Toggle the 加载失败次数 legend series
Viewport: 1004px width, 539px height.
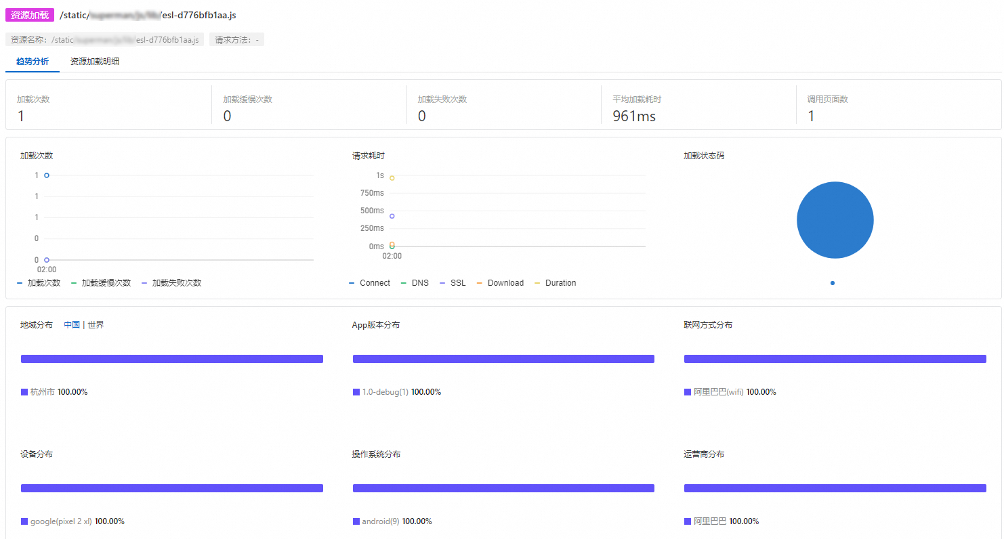point(171,283)
